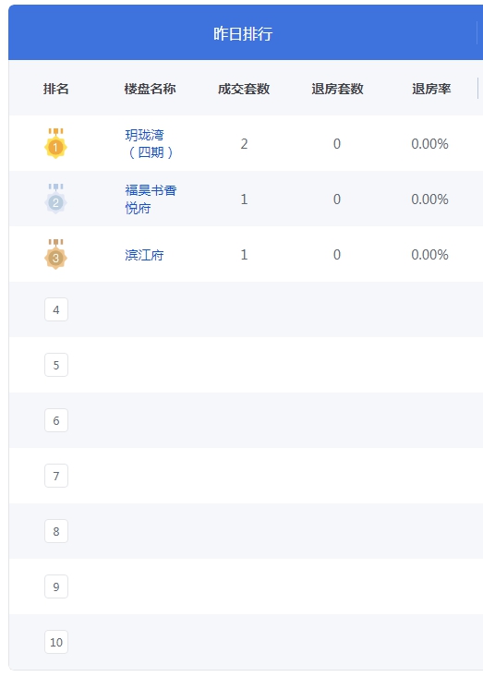Image resolution: width=483 pixels, height=689 pixels.
Task: Click the 楼盘名称 column header
Action: [x=150, y=89]
